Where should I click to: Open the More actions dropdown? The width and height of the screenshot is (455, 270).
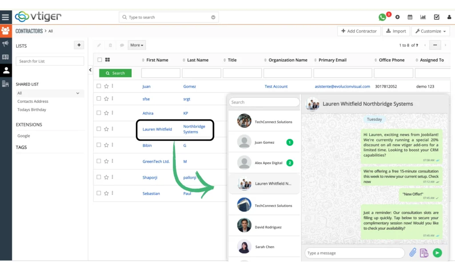(x=136, y=44)
